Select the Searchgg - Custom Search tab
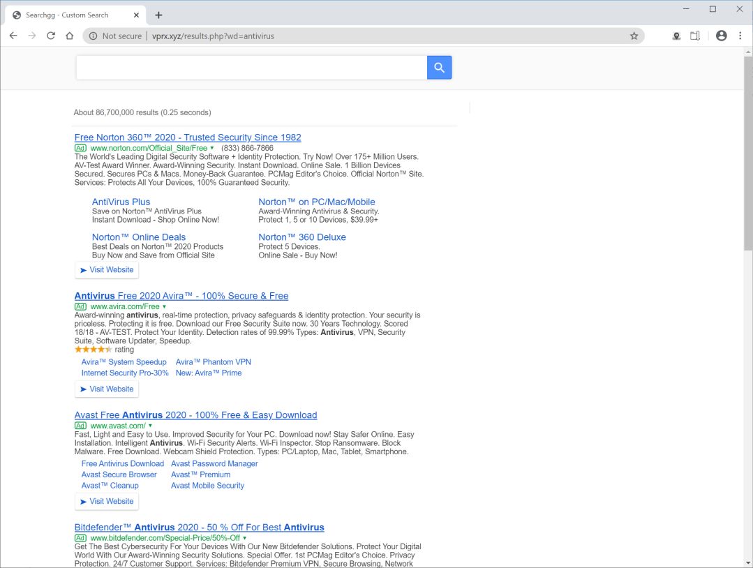 [x=77, y=15]
